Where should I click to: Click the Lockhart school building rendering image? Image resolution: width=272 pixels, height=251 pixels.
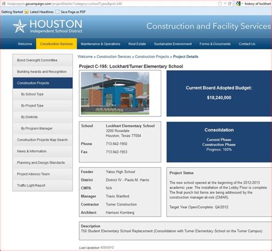[x=115, y=93]
